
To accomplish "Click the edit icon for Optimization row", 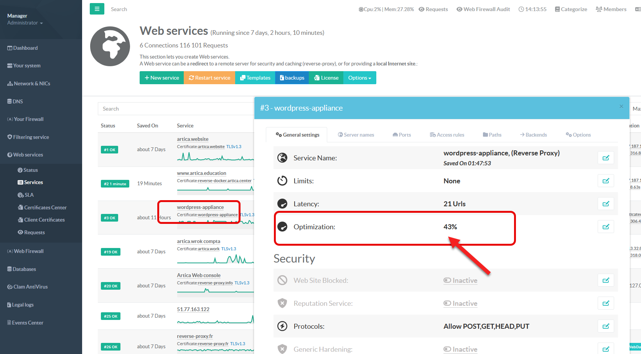I will [x=606, y=227].
